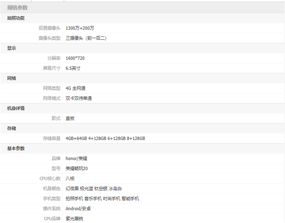Screen dimensions: 285x223
Task: Click the 机身详情 section heading
Action: point(16,108)
